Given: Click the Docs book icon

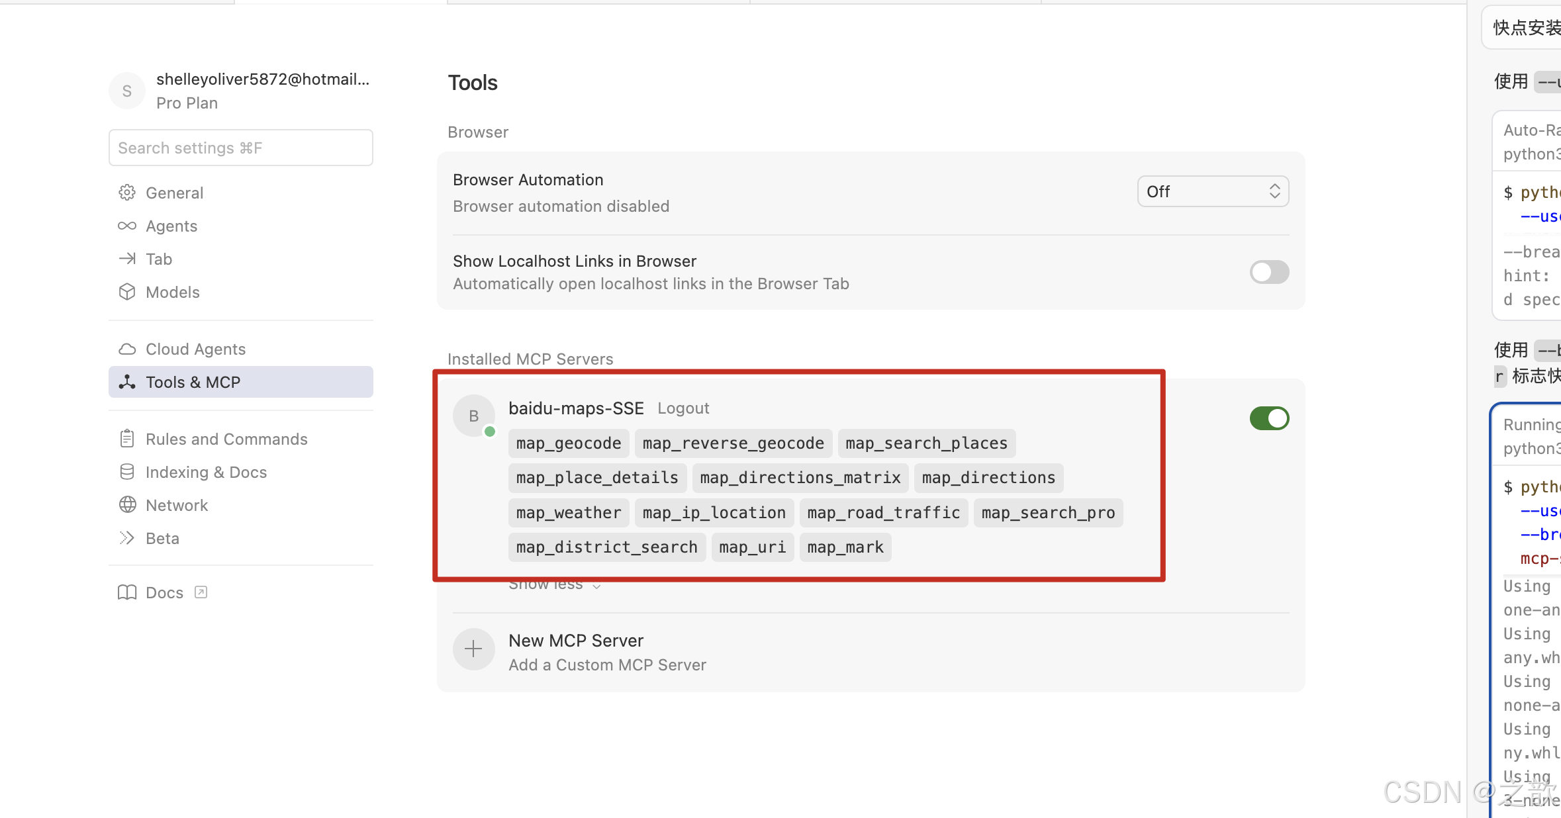Looking at the screenshot, I should point(127,592).
